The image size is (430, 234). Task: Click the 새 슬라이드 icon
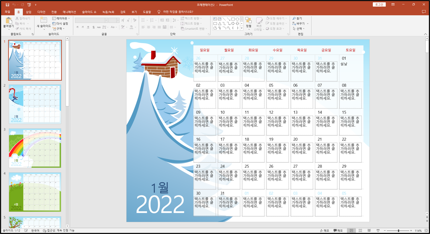tap(43, 20)
